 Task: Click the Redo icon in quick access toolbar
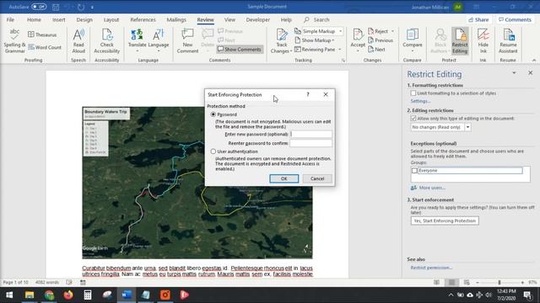point(81,7)
